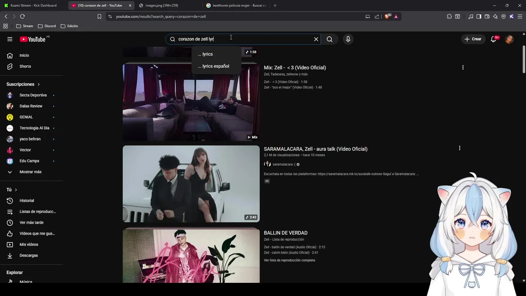Select 'Zell - sos el mejor' mix entry
This screenshot has height=296, width=526.
[x=293, y=88]
